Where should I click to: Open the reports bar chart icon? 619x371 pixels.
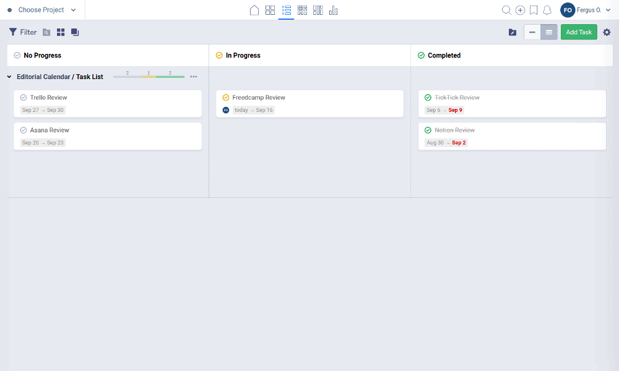[x=333, y=11]
